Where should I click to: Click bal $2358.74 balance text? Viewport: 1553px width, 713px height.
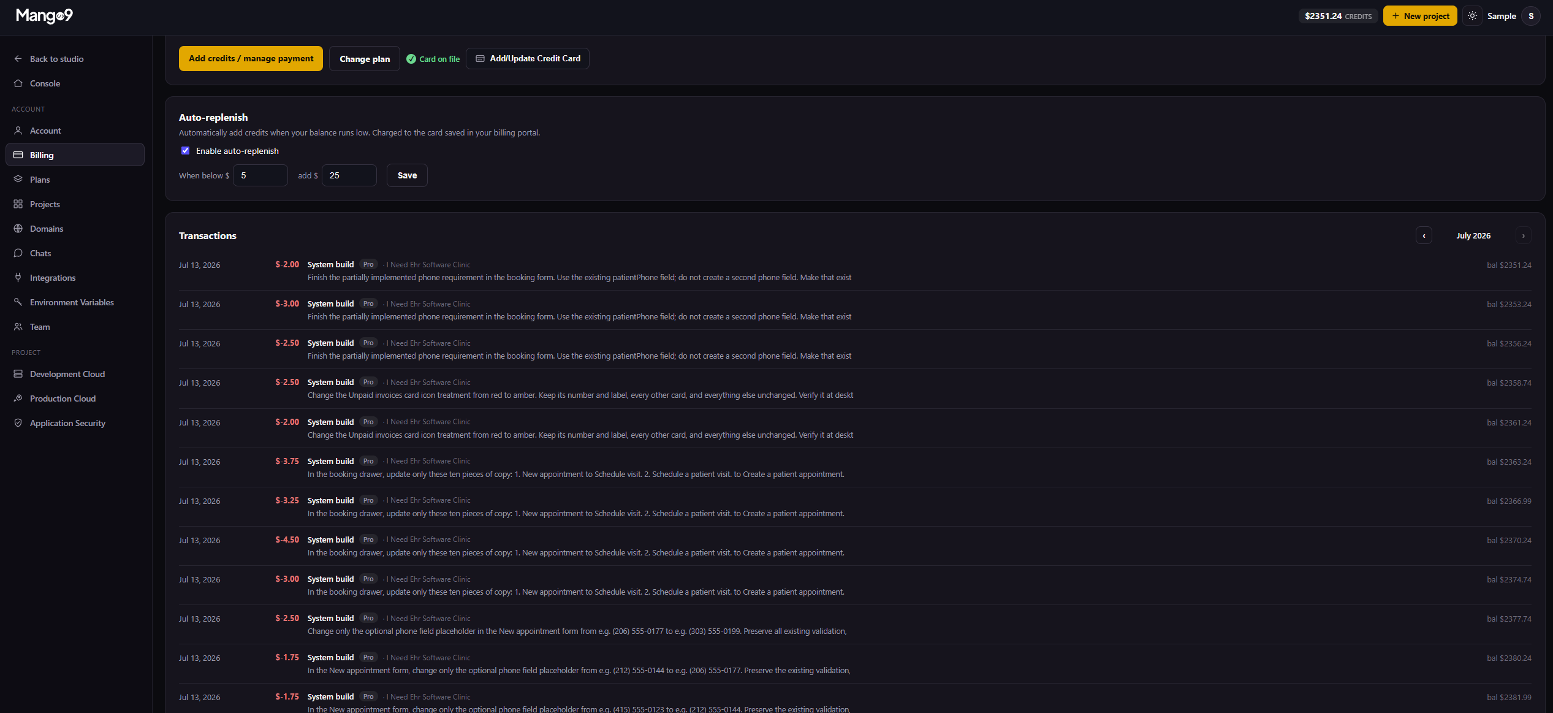pyautogui.click(x=1509, y=383)
